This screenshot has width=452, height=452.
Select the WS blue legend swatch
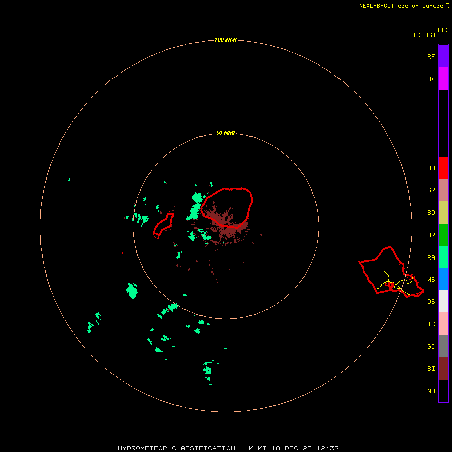click(443, 279)
